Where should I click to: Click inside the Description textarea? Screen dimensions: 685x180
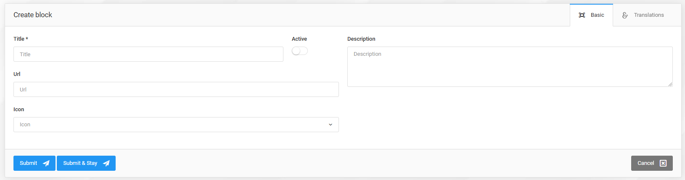(510, 67)
